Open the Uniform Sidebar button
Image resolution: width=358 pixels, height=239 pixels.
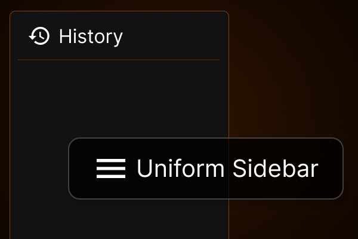coord(206,168)
